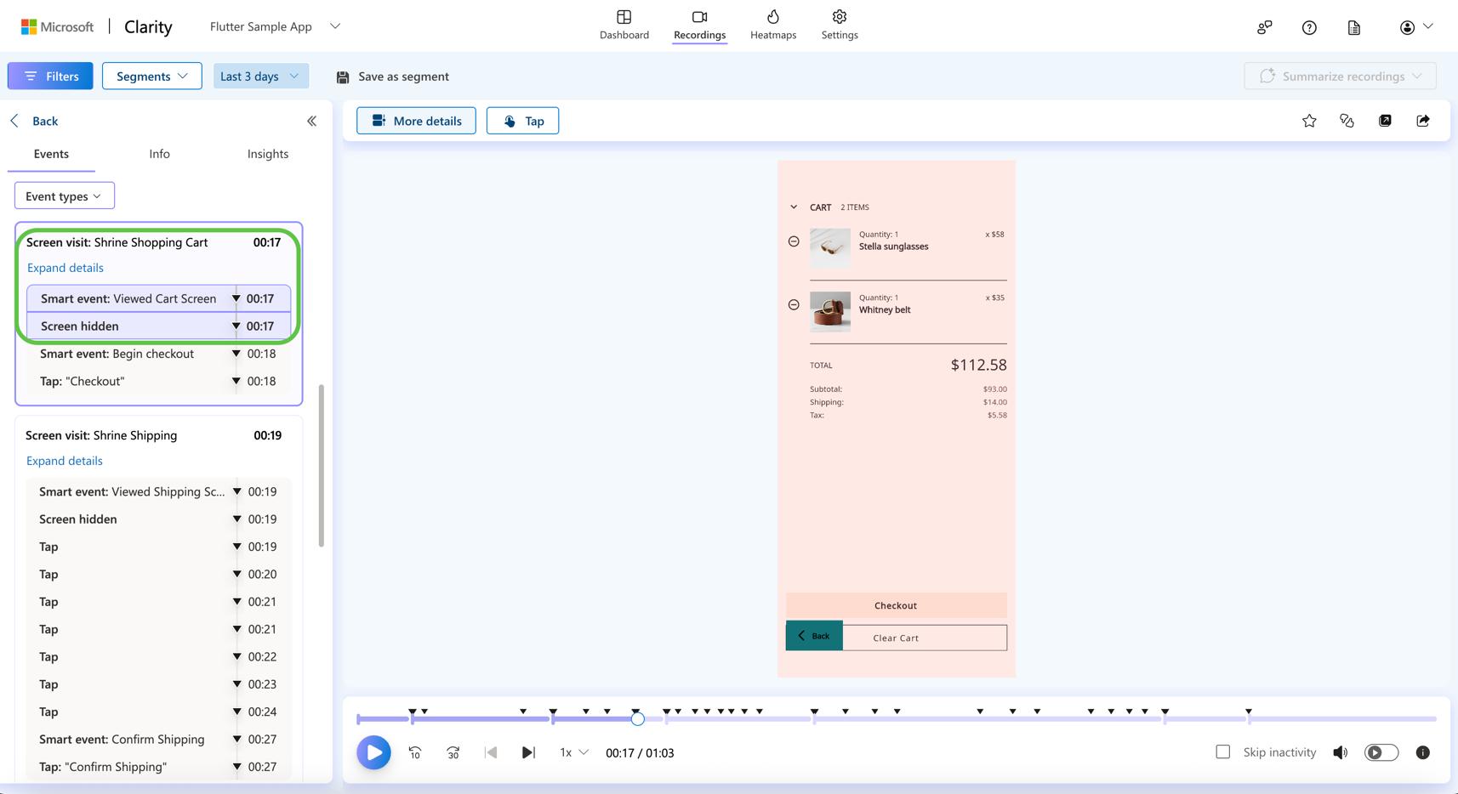
Task: Toggle the autoplay switch beside the volume icon
Action: tap(1381, 752)
